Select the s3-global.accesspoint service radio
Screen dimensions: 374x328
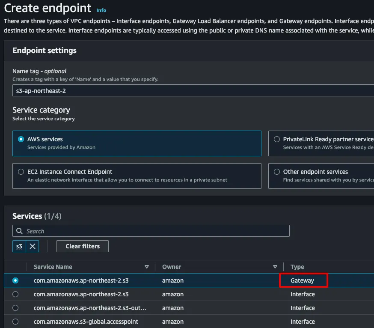(16, 322)
